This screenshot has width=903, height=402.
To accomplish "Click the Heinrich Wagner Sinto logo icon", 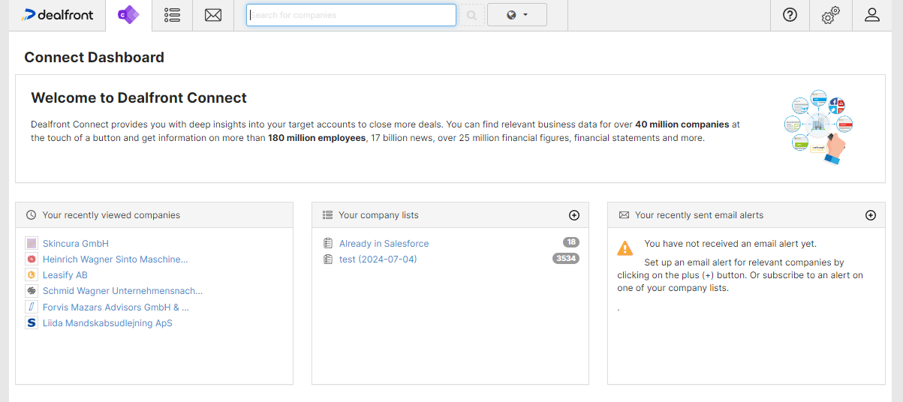I will click(x=32, y=259).
